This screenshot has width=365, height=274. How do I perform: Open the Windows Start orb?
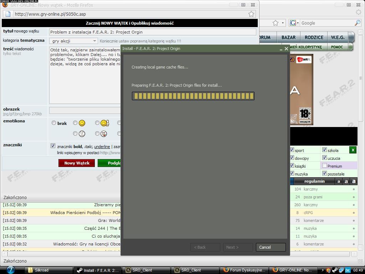tap(10, 270)
